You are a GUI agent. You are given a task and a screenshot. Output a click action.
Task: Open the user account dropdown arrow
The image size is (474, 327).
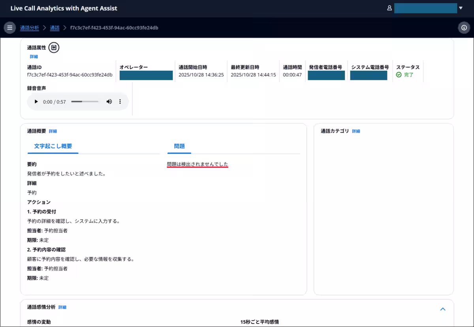pos(461,8)
